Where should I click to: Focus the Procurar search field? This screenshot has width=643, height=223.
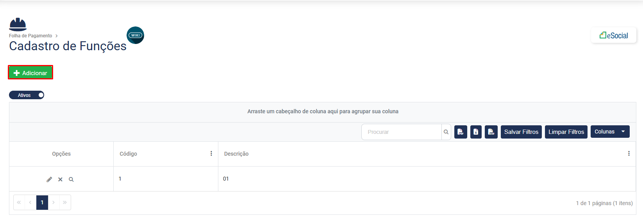coord(401,132)
